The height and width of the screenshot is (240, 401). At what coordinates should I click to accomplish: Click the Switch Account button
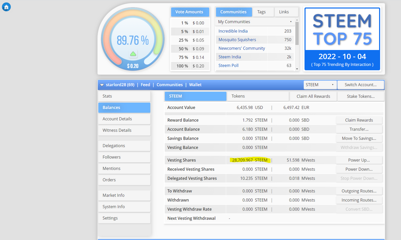[361, 85]
